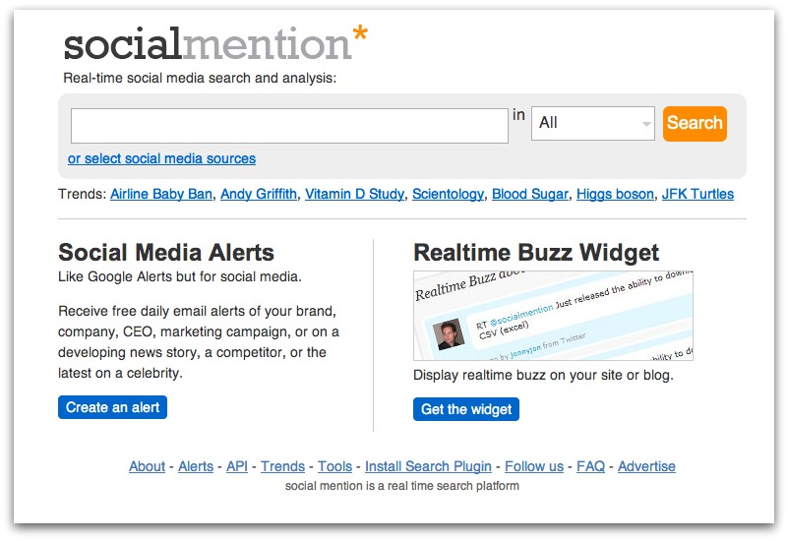
Task: Click the Realtime Buzz widget preview image
Action: pos(553,316)
